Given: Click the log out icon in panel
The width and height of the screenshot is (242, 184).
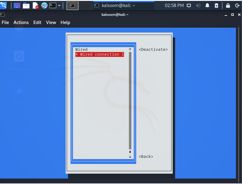Looking at the screenshot, I should (x=237, y=6).
